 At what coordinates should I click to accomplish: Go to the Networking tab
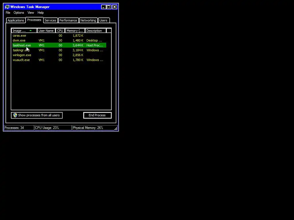pos(88,20)
